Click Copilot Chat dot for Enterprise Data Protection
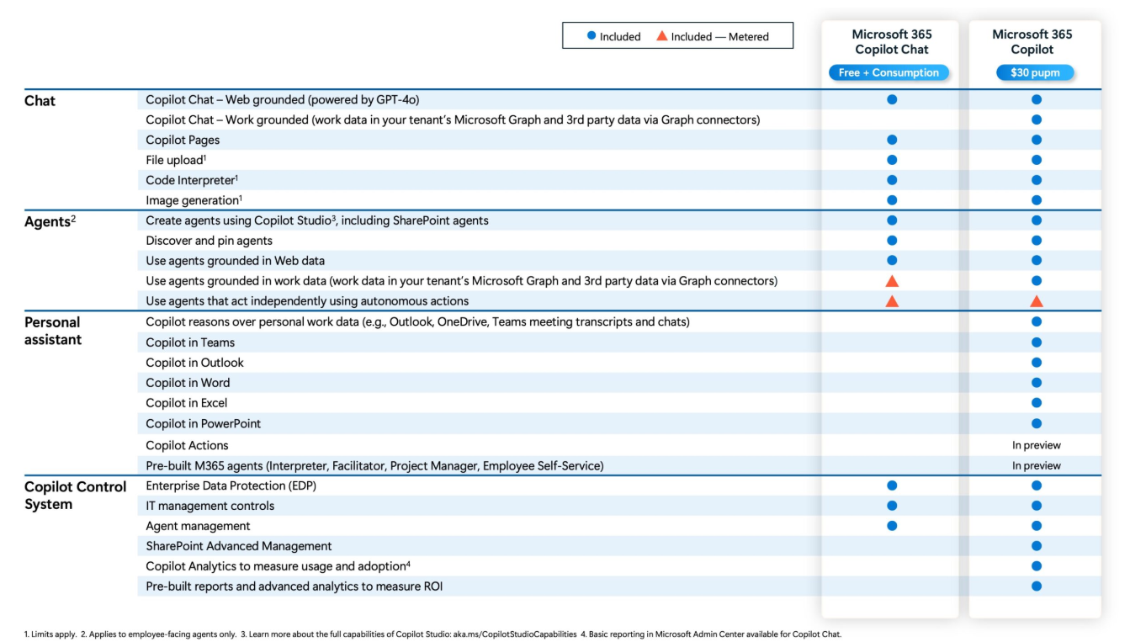Viewport: 1130px width, 642px height. pos(892,485)
